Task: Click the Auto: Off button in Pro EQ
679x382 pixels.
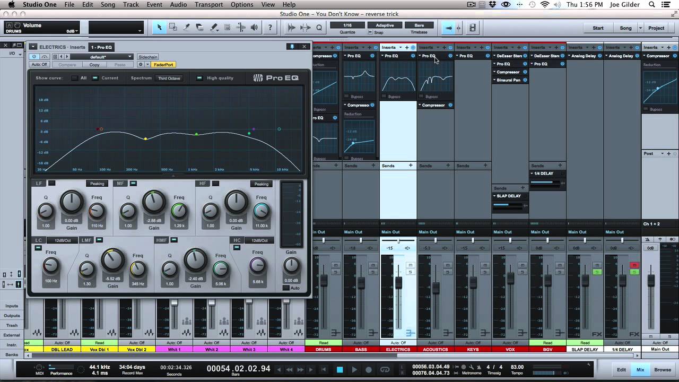Action: tap(39, 65)
